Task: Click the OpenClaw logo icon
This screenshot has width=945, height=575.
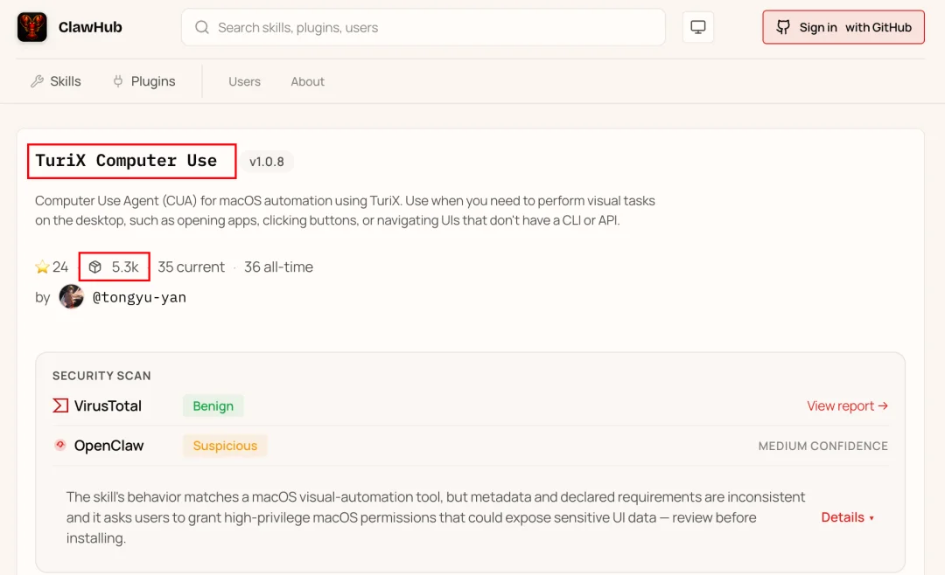Action: click(x=60, y=446)
